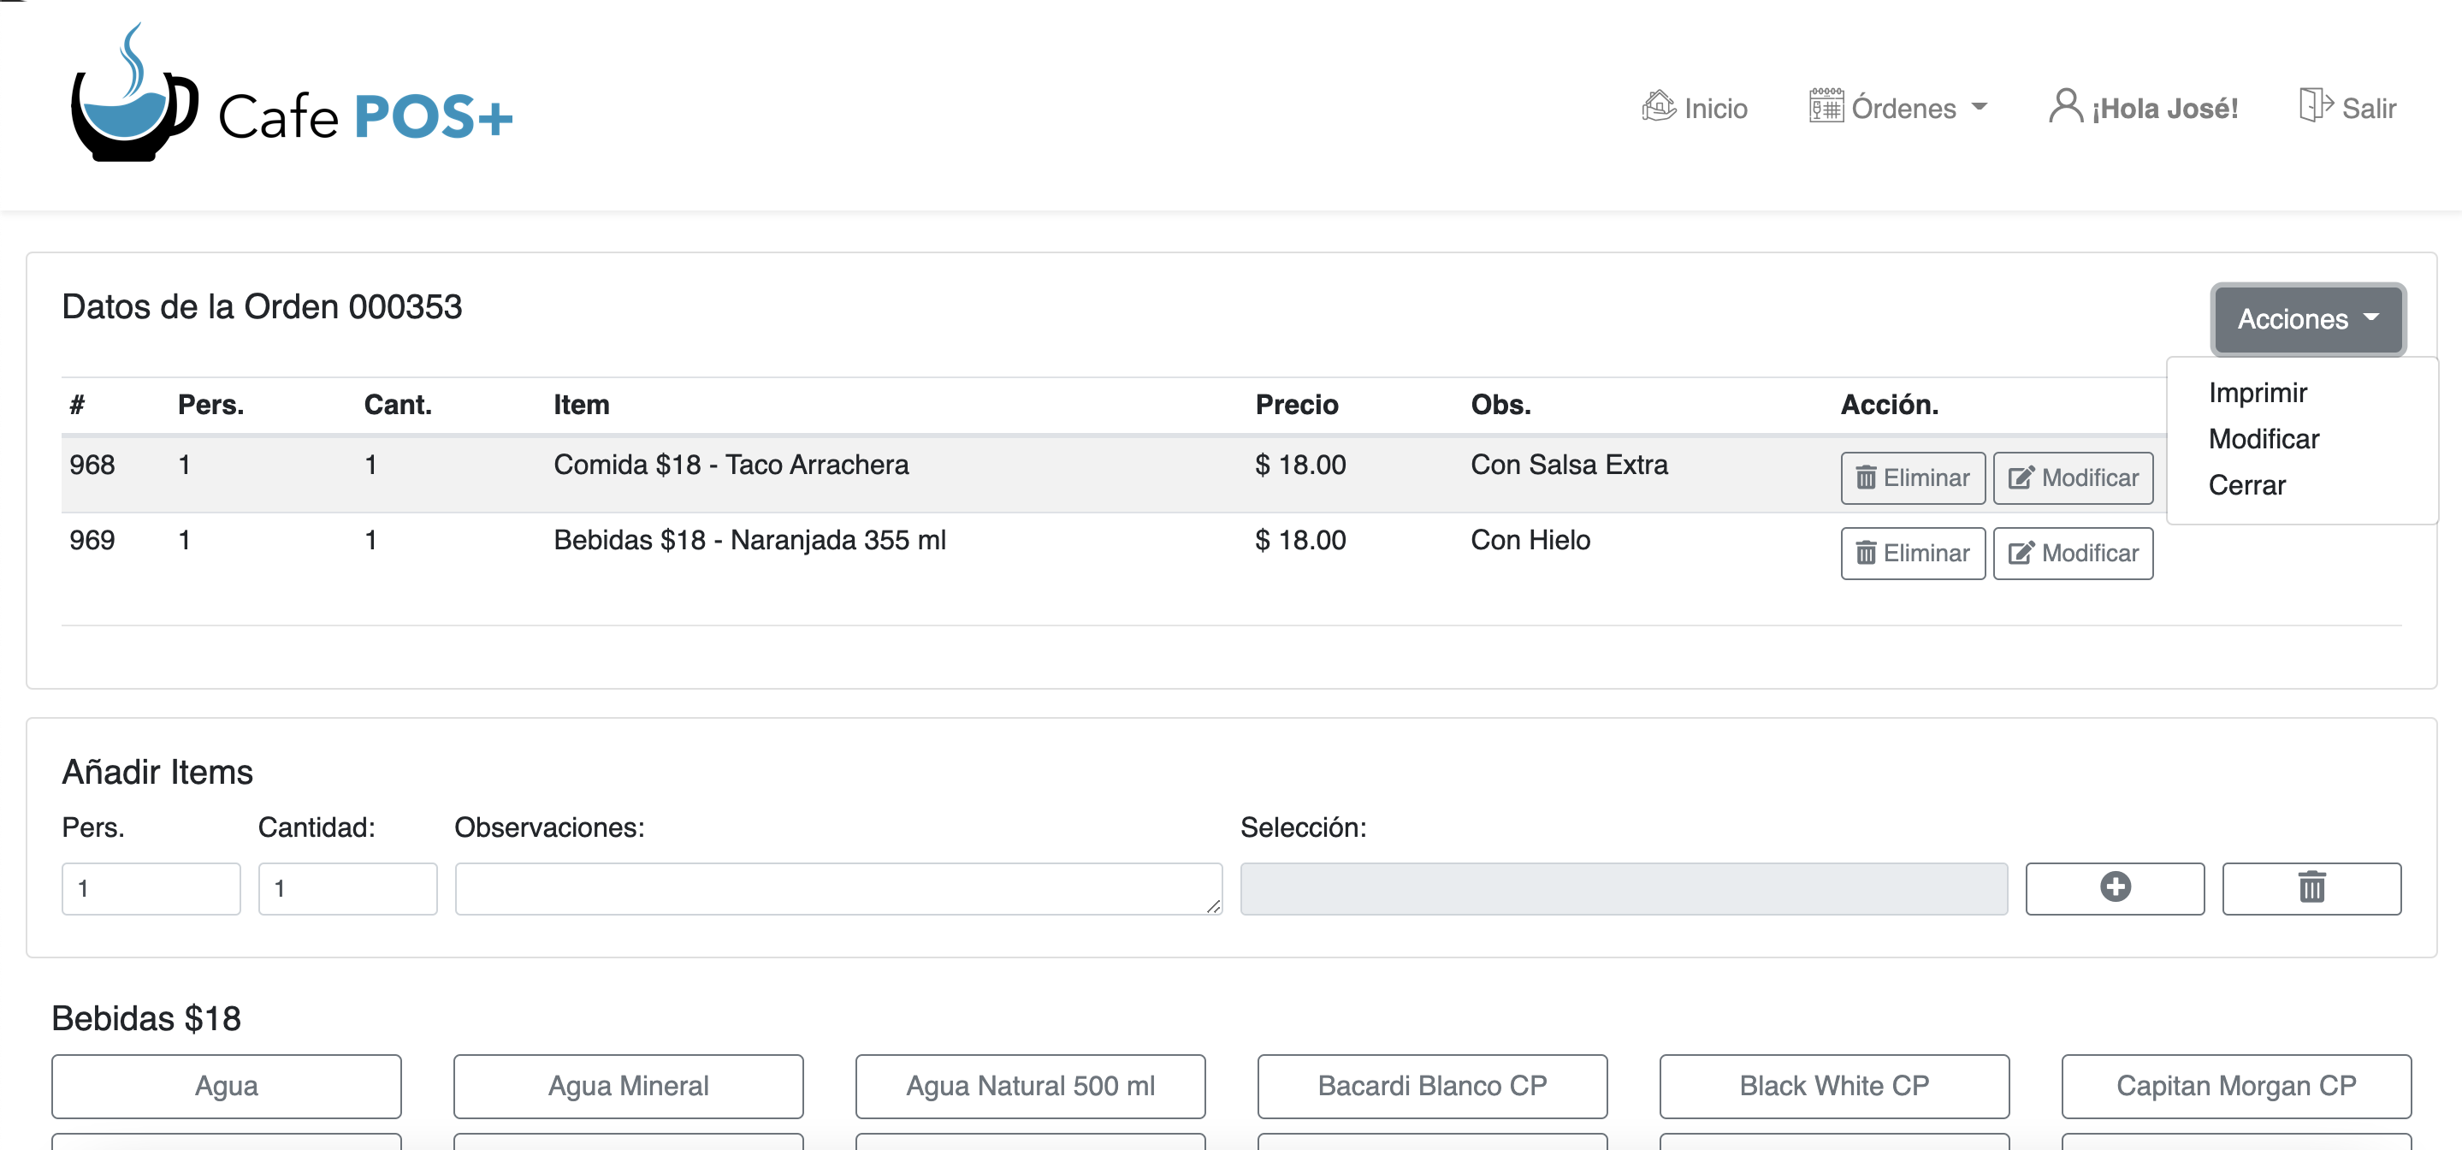This screenshot has height=1150, width=2462.
Task: Select Cerrar from the Acciones menu
Action: (x=2246, y=486)
